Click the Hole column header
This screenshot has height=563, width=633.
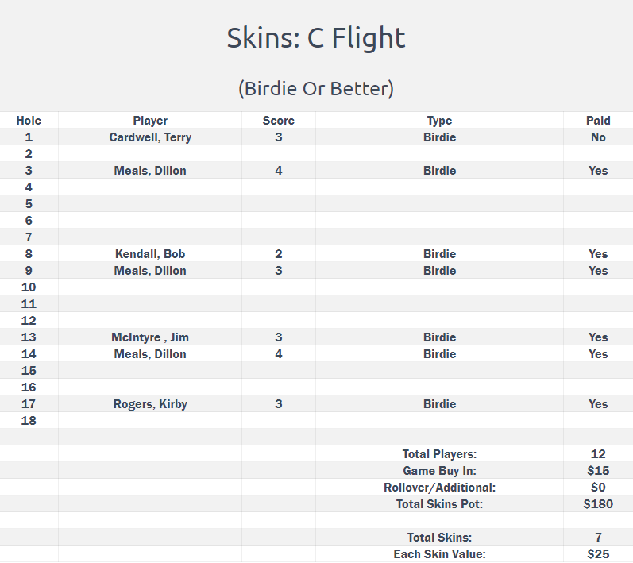pos(29,120)
